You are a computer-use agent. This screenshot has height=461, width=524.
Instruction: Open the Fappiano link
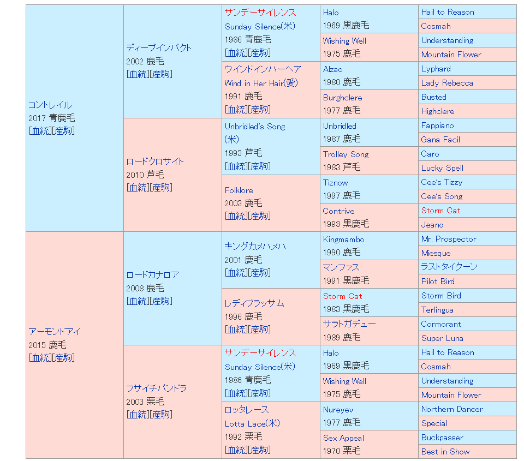coord(437,126)
